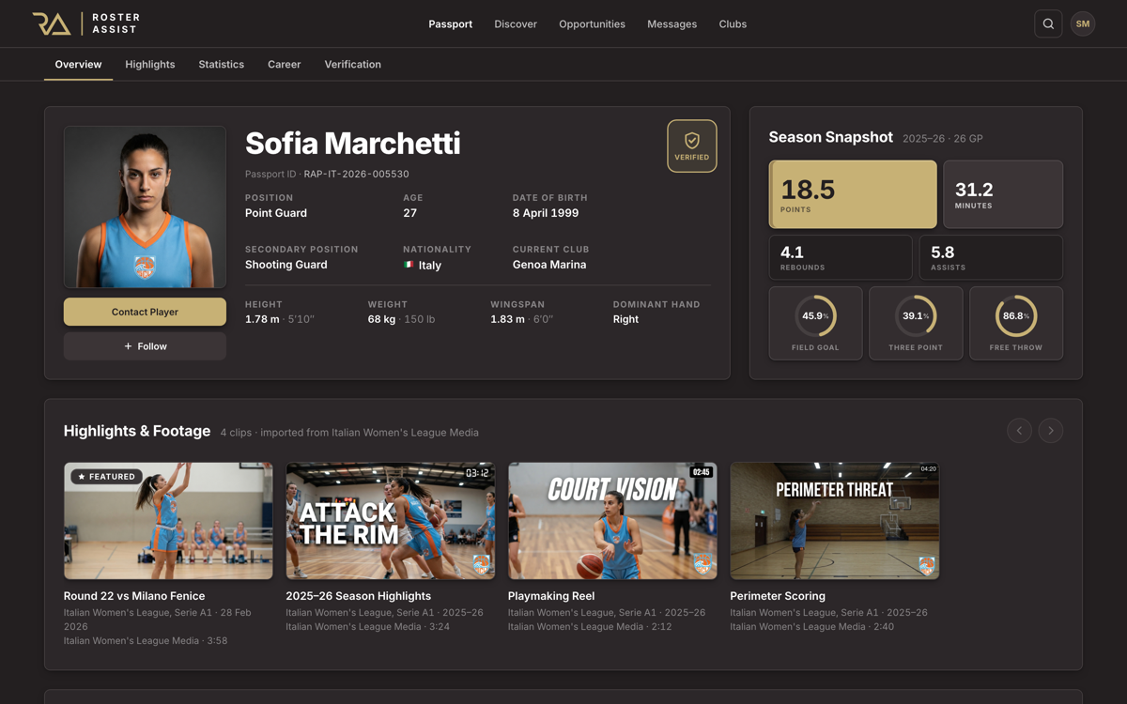Click the wingspan value 1.83 m
1127x704 pixels.
[x=507, y=319]
